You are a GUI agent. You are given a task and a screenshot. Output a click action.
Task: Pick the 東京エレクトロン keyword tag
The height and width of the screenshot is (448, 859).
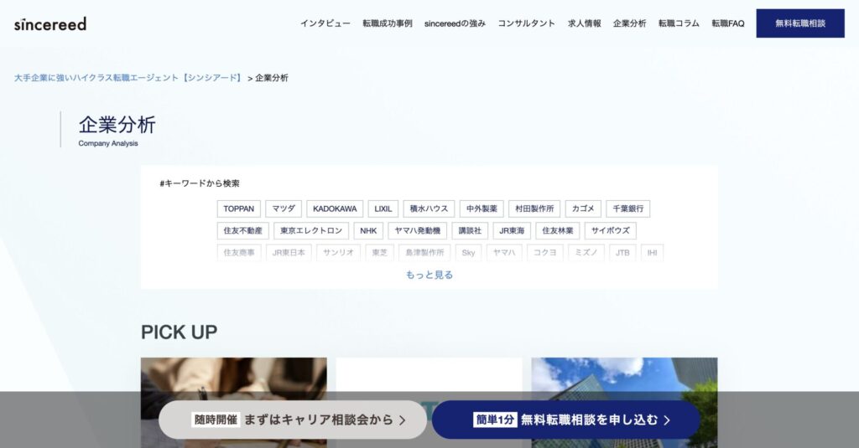tap(311, 230)
